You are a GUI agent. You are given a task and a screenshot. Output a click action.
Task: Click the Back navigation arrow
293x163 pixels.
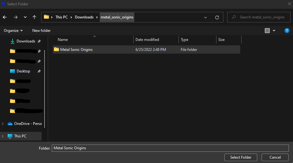coord(5,17)
